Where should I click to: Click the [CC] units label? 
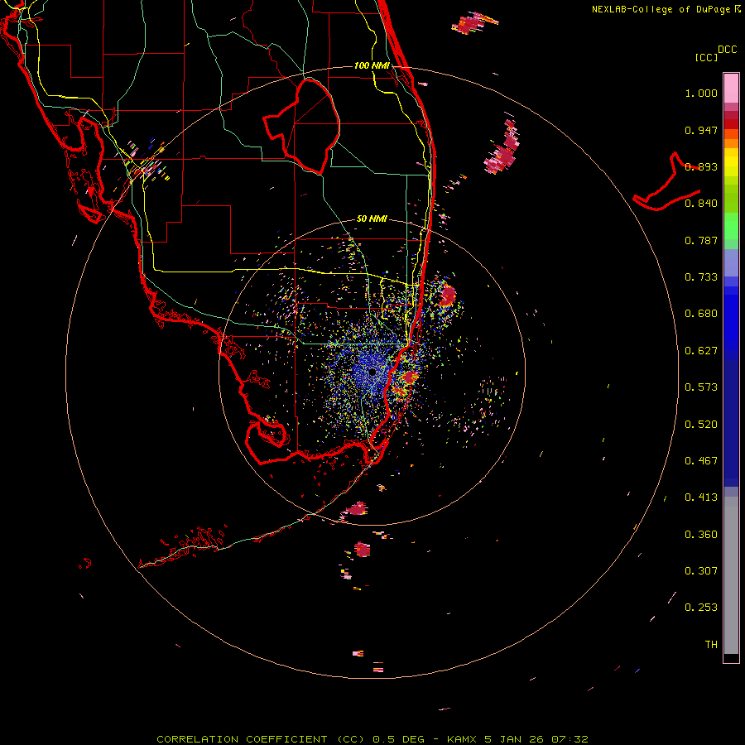pos(706,57)
